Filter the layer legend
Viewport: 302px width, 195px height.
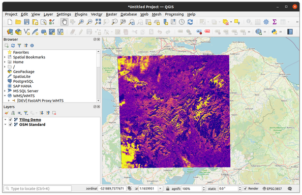point(25,113)
